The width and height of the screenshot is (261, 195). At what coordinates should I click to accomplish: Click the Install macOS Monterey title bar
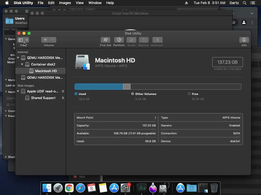pos(130,13)
